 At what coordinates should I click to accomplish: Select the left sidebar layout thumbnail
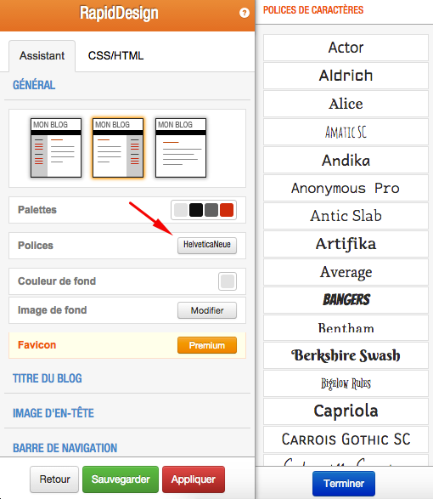56,148
